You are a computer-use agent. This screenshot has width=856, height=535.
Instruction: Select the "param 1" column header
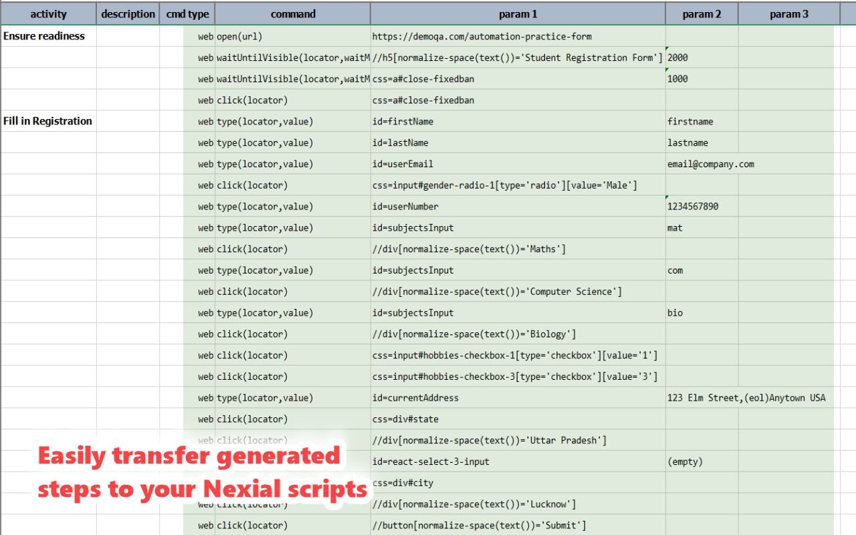pos(517,13)
